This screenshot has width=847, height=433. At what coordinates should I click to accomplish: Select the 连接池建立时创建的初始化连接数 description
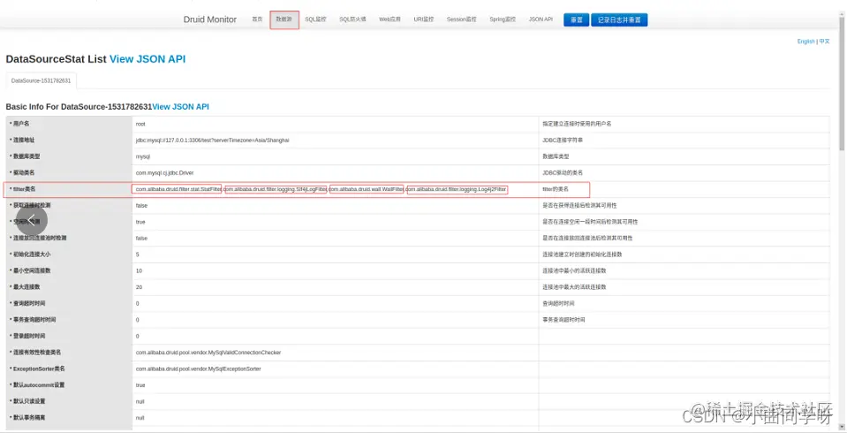tap(582, 254)
